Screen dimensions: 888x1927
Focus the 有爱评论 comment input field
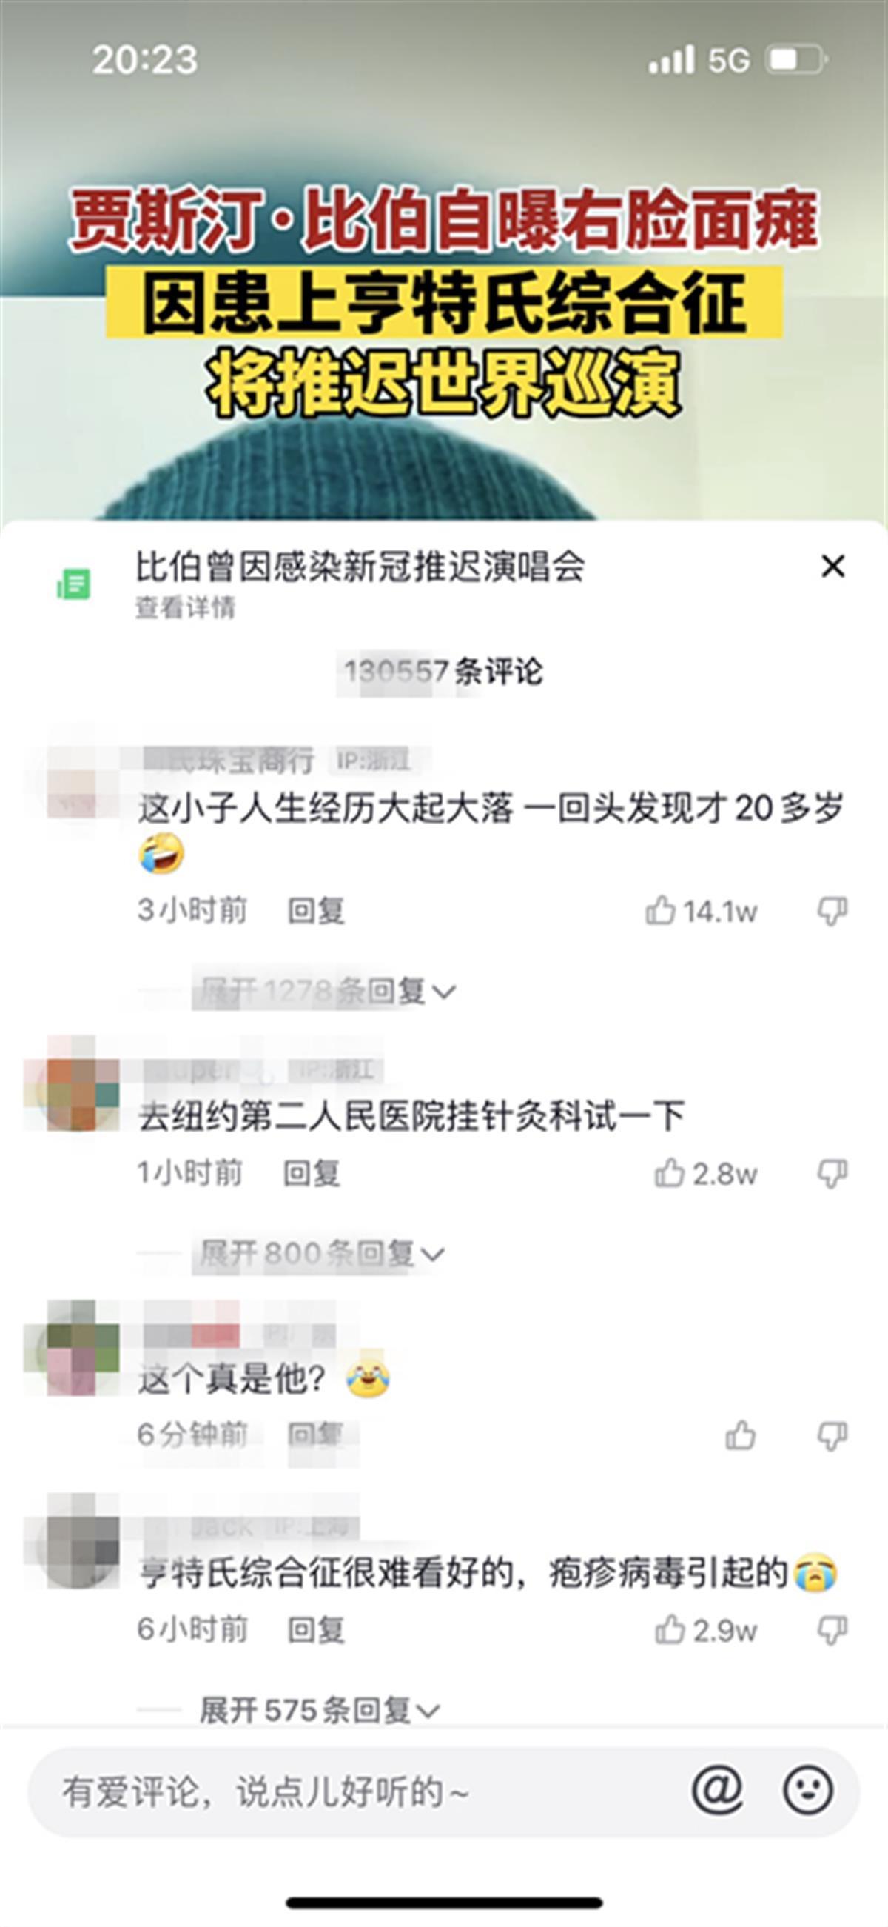[359, 1791]
